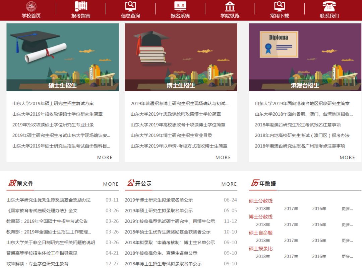362x273 pixels.
Task: Click the 学校首页 school emblem icon
Action: [x=31, y=6]
